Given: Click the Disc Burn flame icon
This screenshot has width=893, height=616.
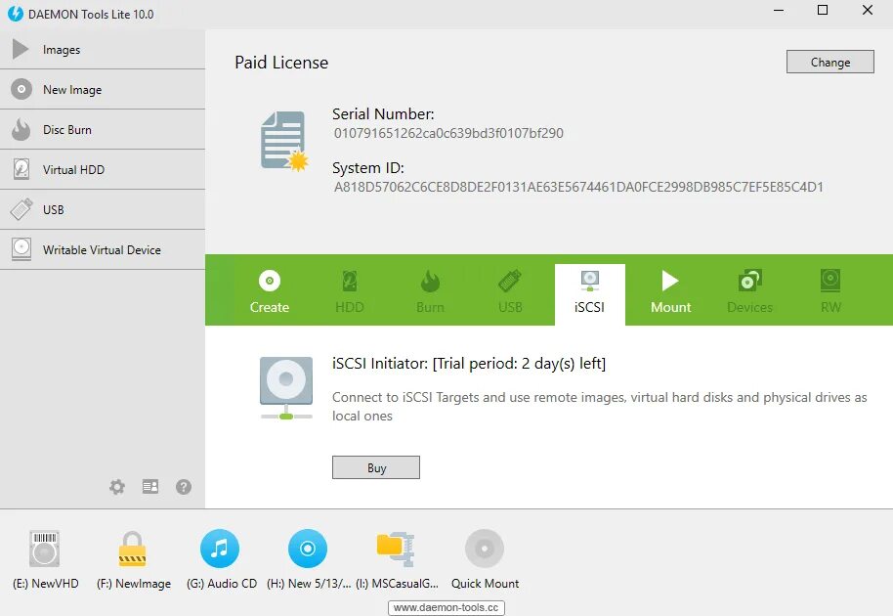Looking at the screenshot, I should point(21,129).
